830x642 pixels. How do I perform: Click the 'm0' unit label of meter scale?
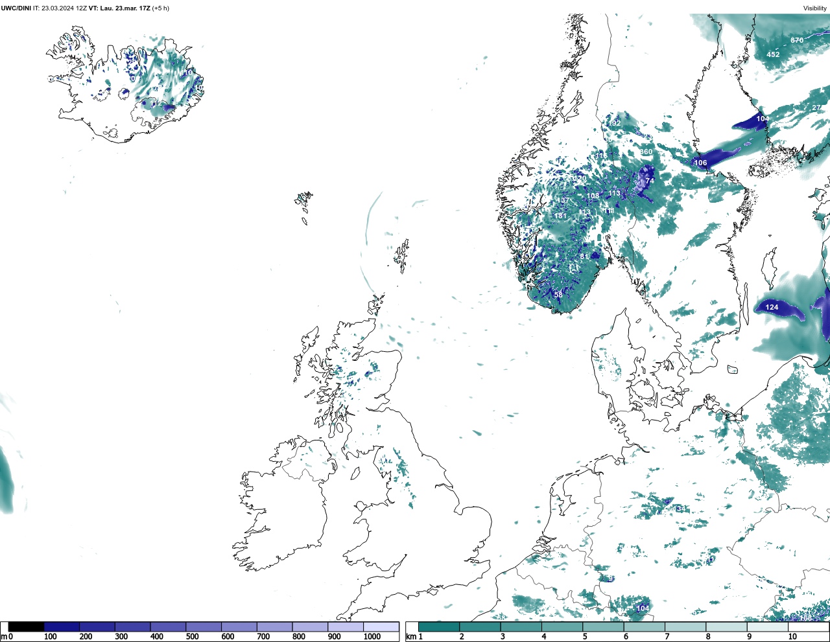6,637
